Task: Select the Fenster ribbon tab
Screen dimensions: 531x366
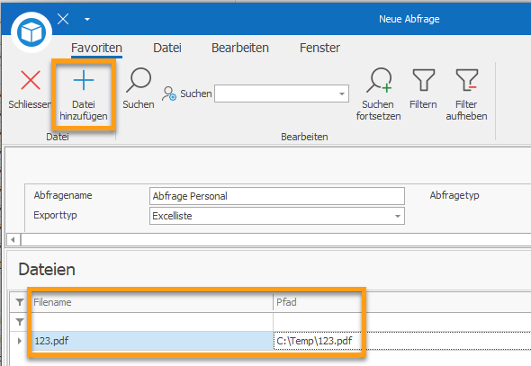Action: point(319,48)
